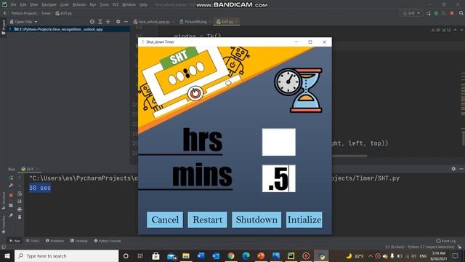Click the highlighted '30 sec' console output
This screenshot has height=262, width=465.
[40, 188]
